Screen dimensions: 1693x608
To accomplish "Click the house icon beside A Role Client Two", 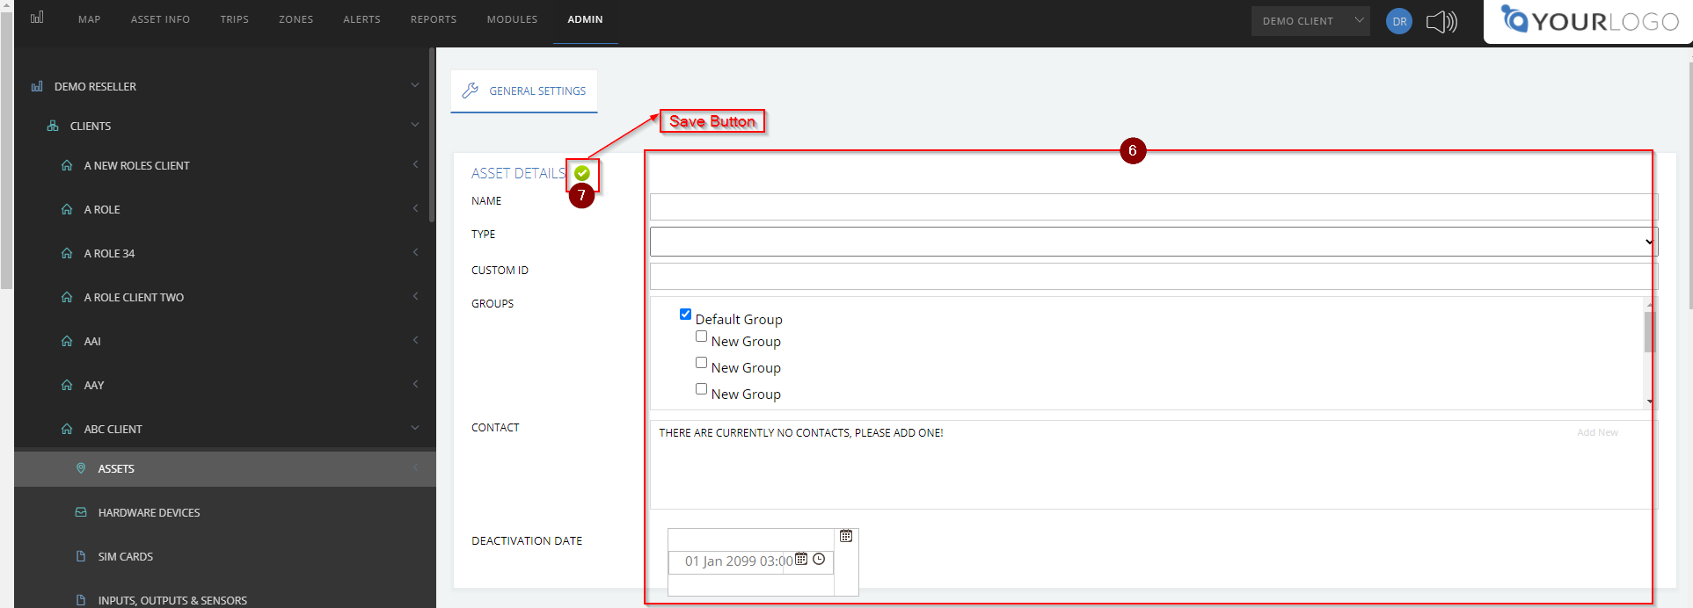I will point(67,297).
